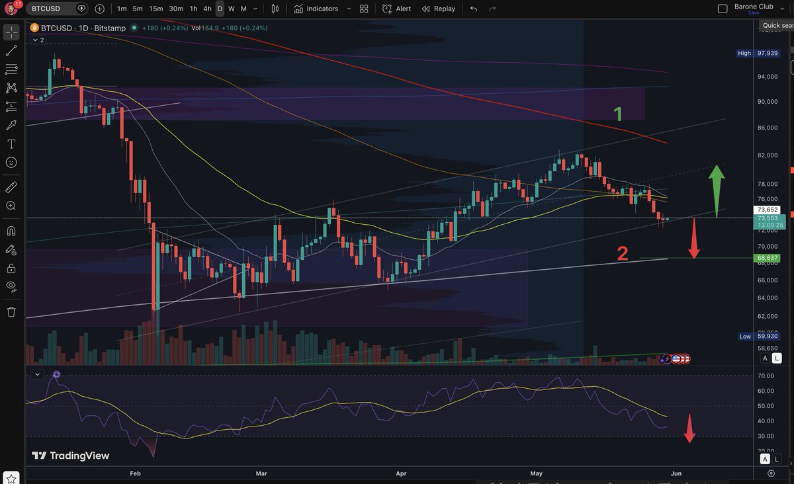The height and width of the screenshot is (484, 794).
Task: Expand the timeframe interval dropdown
Action: pos(255,9)
